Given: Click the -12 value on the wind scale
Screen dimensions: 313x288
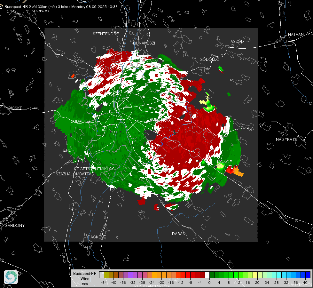Looking at the screenshot, I should pos(180,283).
